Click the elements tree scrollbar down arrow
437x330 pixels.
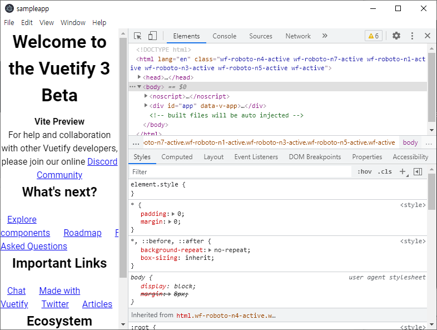tap(431, 130)
